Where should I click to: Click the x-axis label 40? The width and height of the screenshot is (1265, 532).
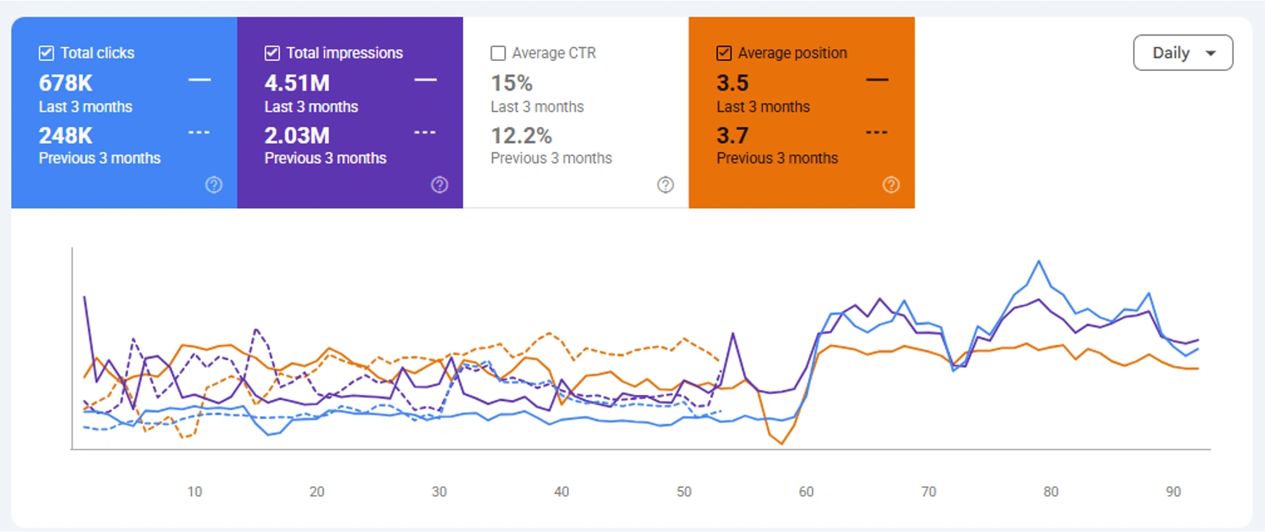coord(561,491)
